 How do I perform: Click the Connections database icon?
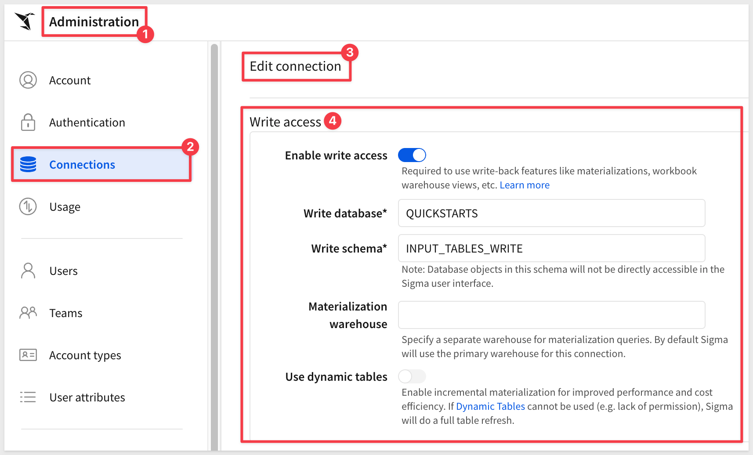(28, 164)
